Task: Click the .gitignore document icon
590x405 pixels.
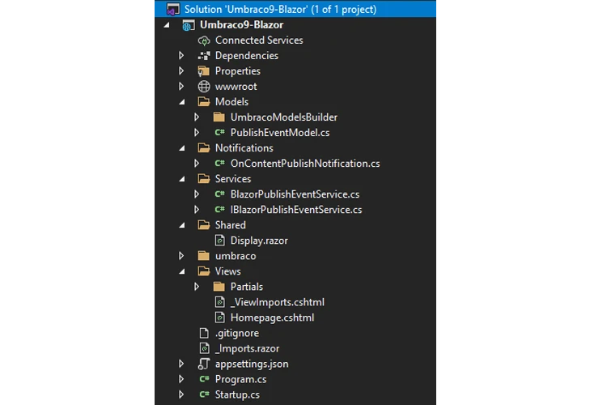Action: click(204, 333)
